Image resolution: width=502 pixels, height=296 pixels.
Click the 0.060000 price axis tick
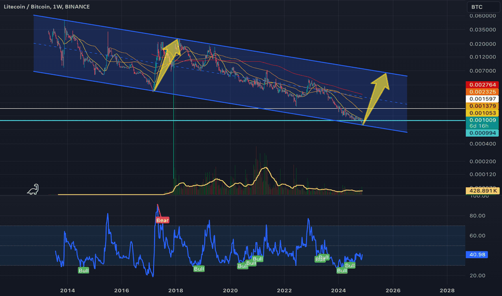click(x=483, y=16)
